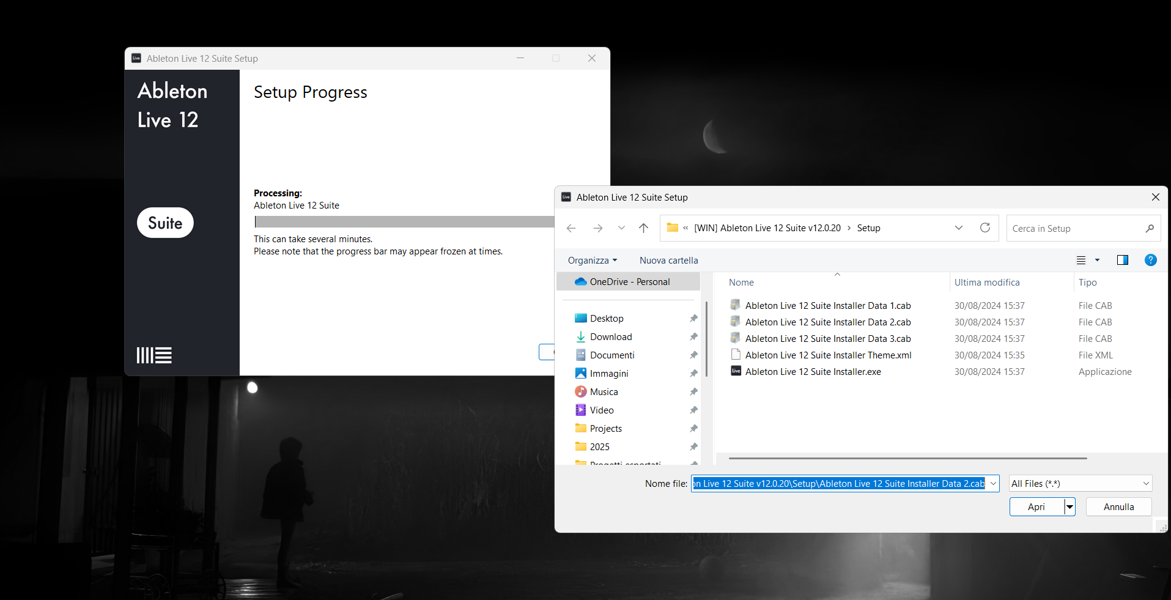Click the Setup breadcrumb segment
The image size is (1171, 600).
coord(868,228)
